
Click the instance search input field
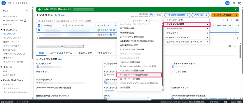click(82, 21)
